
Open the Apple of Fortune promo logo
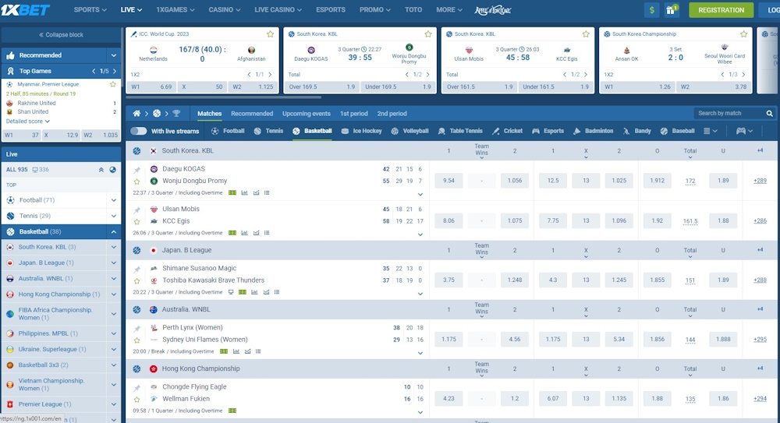(492, 10)
